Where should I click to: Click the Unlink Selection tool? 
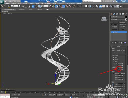[x=6, y=6]
